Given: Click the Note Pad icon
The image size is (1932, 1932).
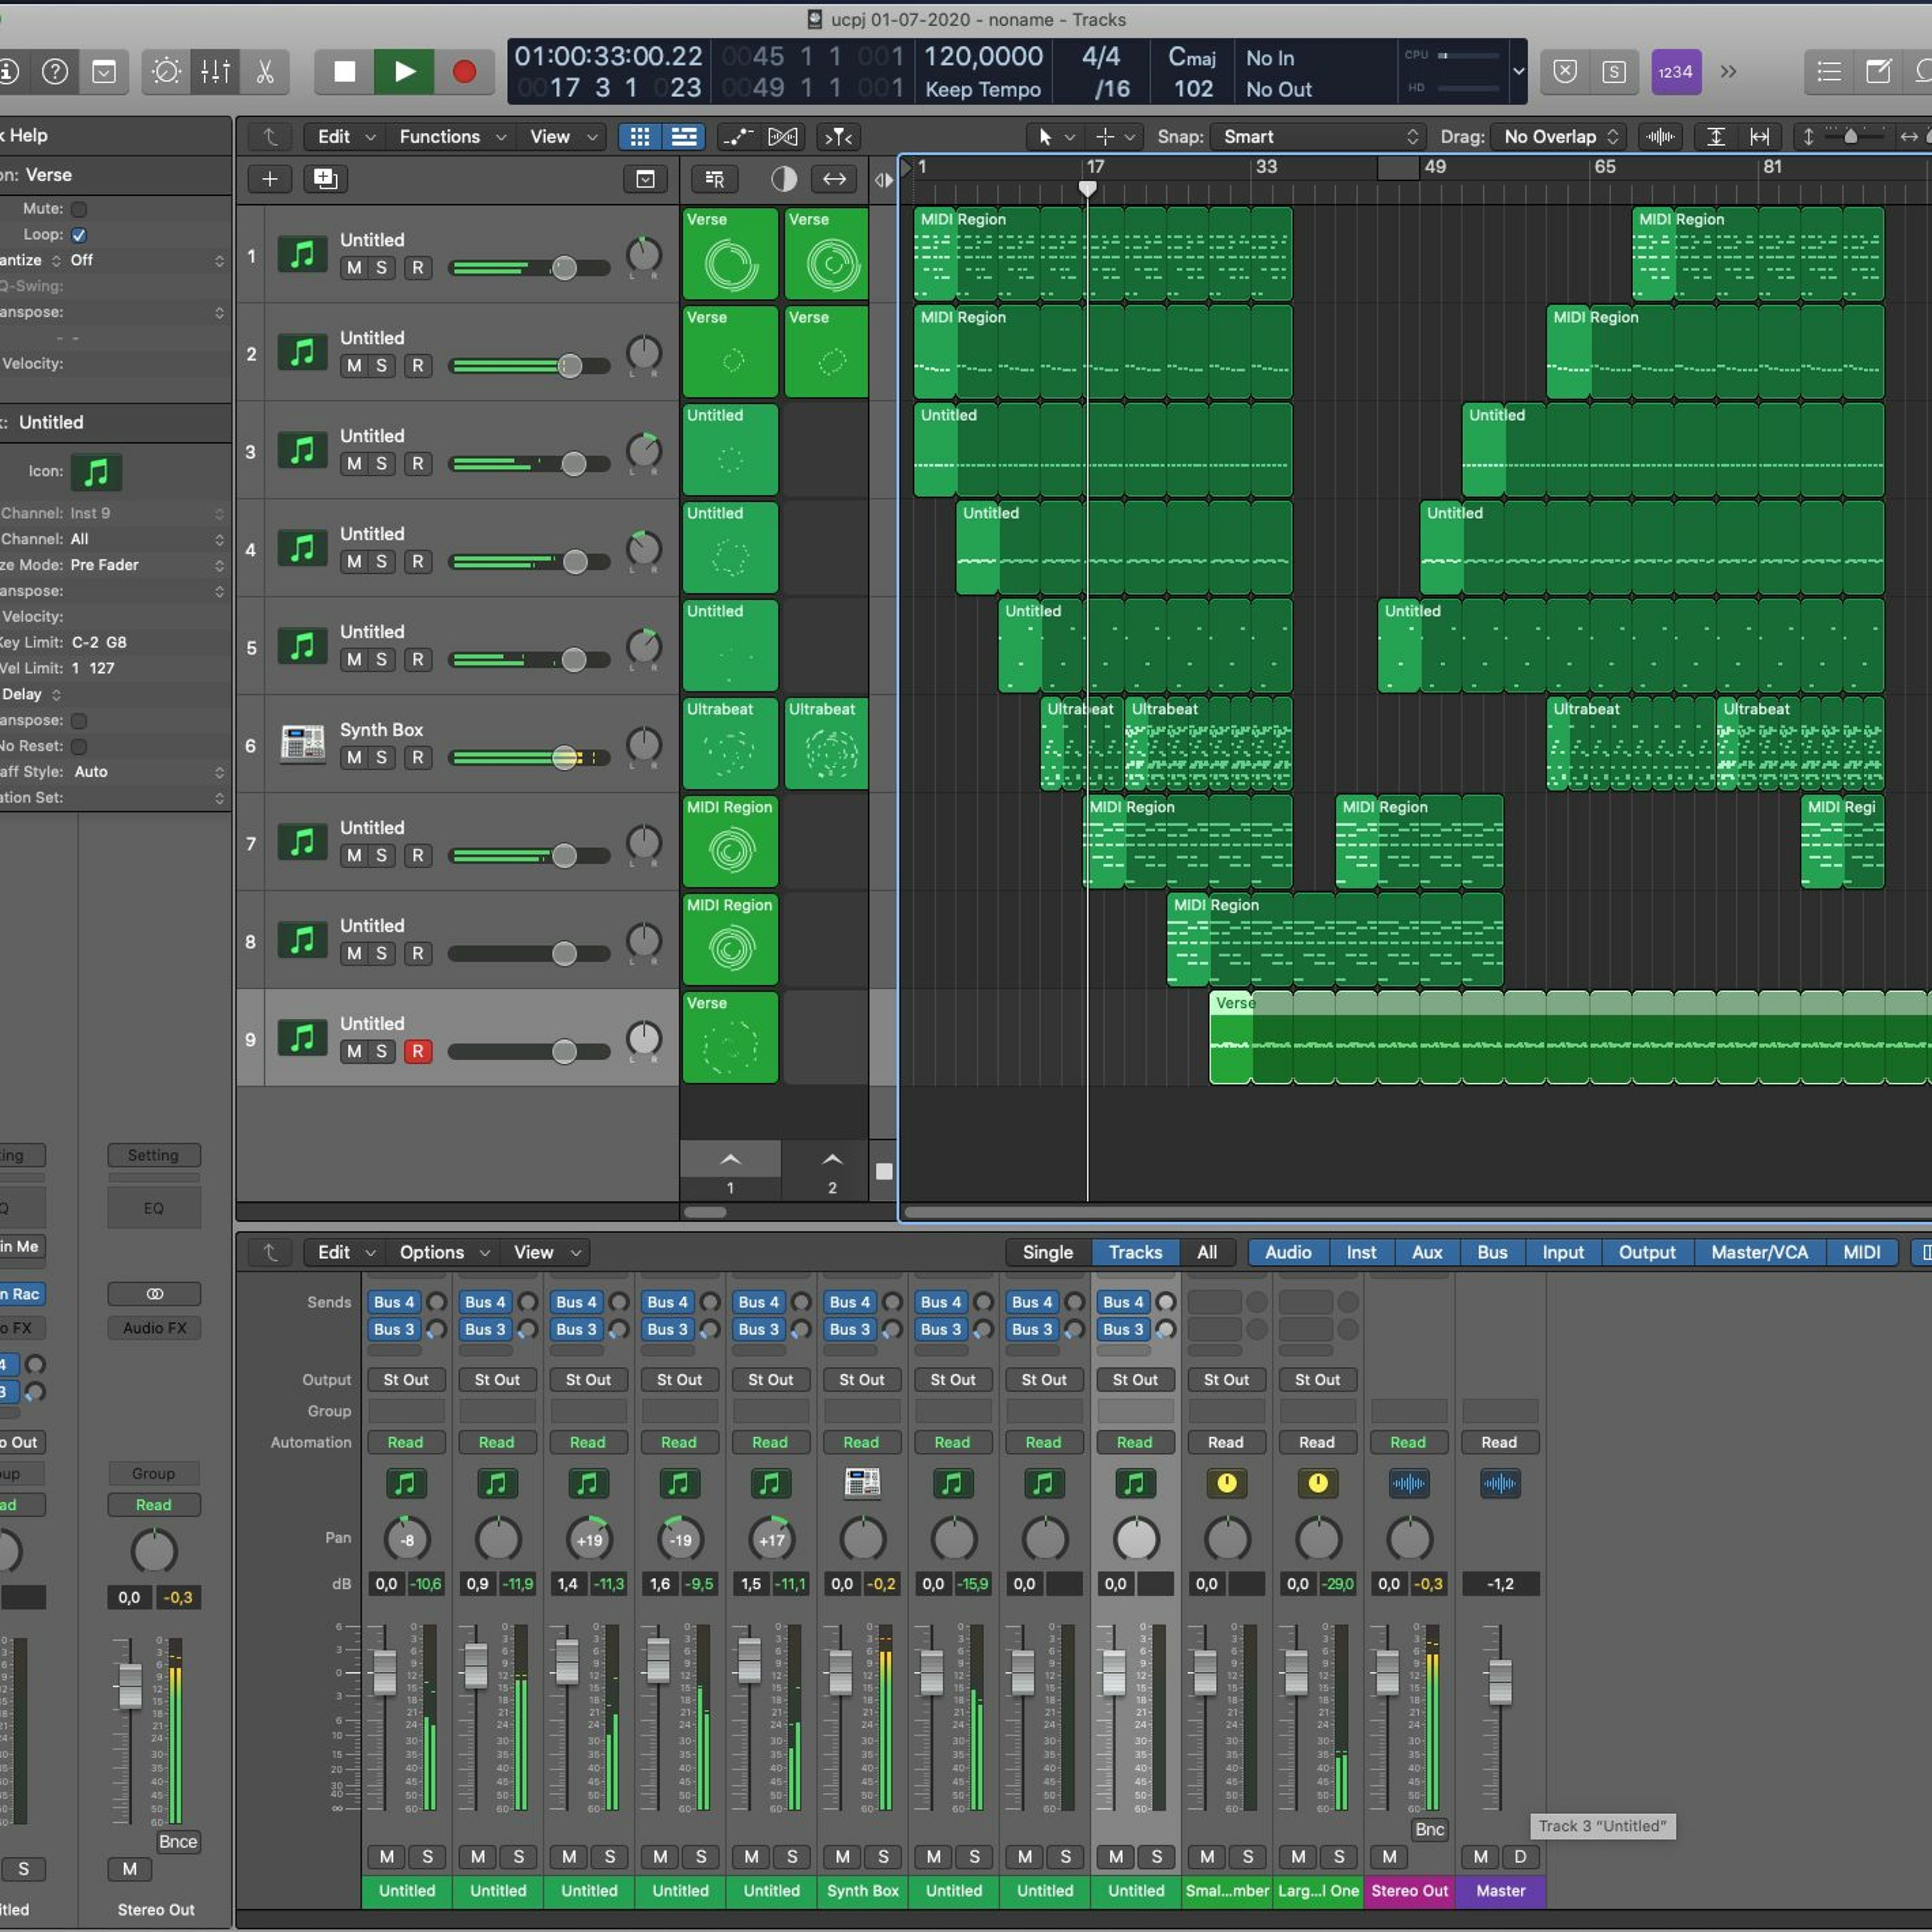Looking at the screenshot, I should [x=1878, y=72].
